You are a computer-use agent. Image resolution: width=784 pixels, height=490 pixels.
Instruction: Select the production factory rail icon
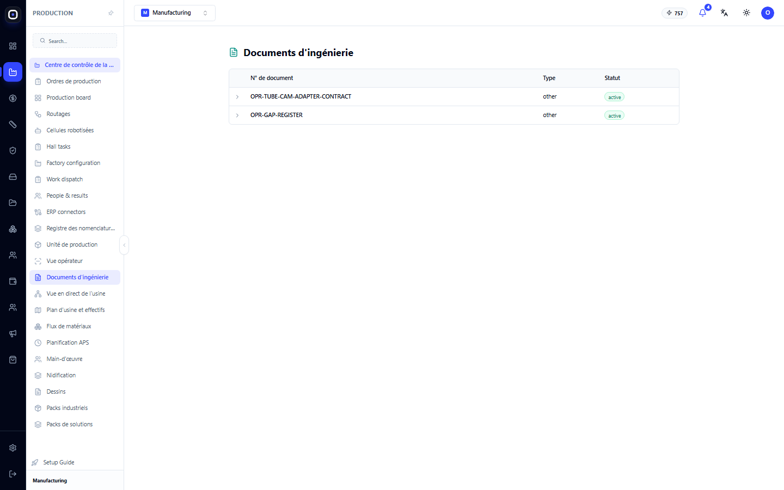point(13,72)
